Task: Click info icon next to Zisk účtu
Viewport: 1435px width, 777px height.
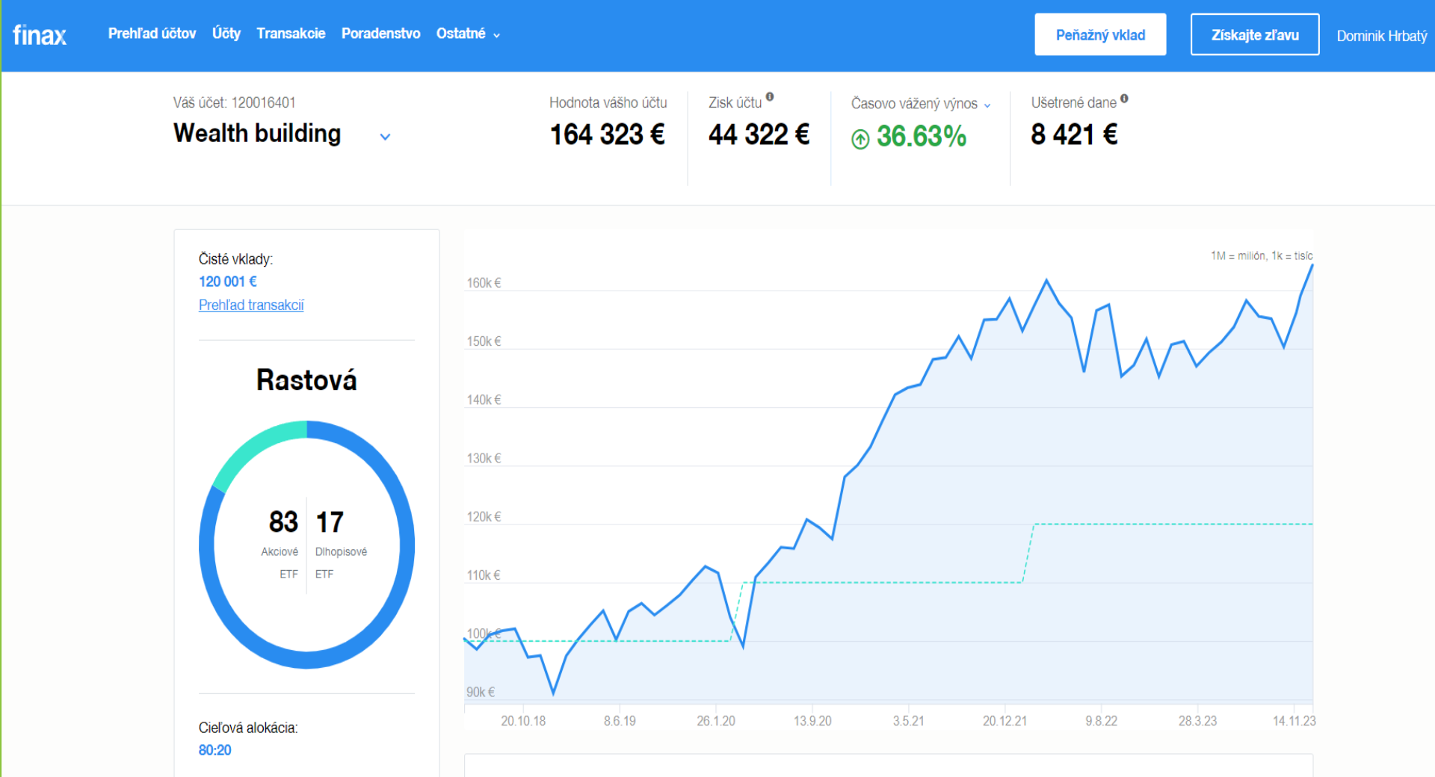Action: coord(770,97)
